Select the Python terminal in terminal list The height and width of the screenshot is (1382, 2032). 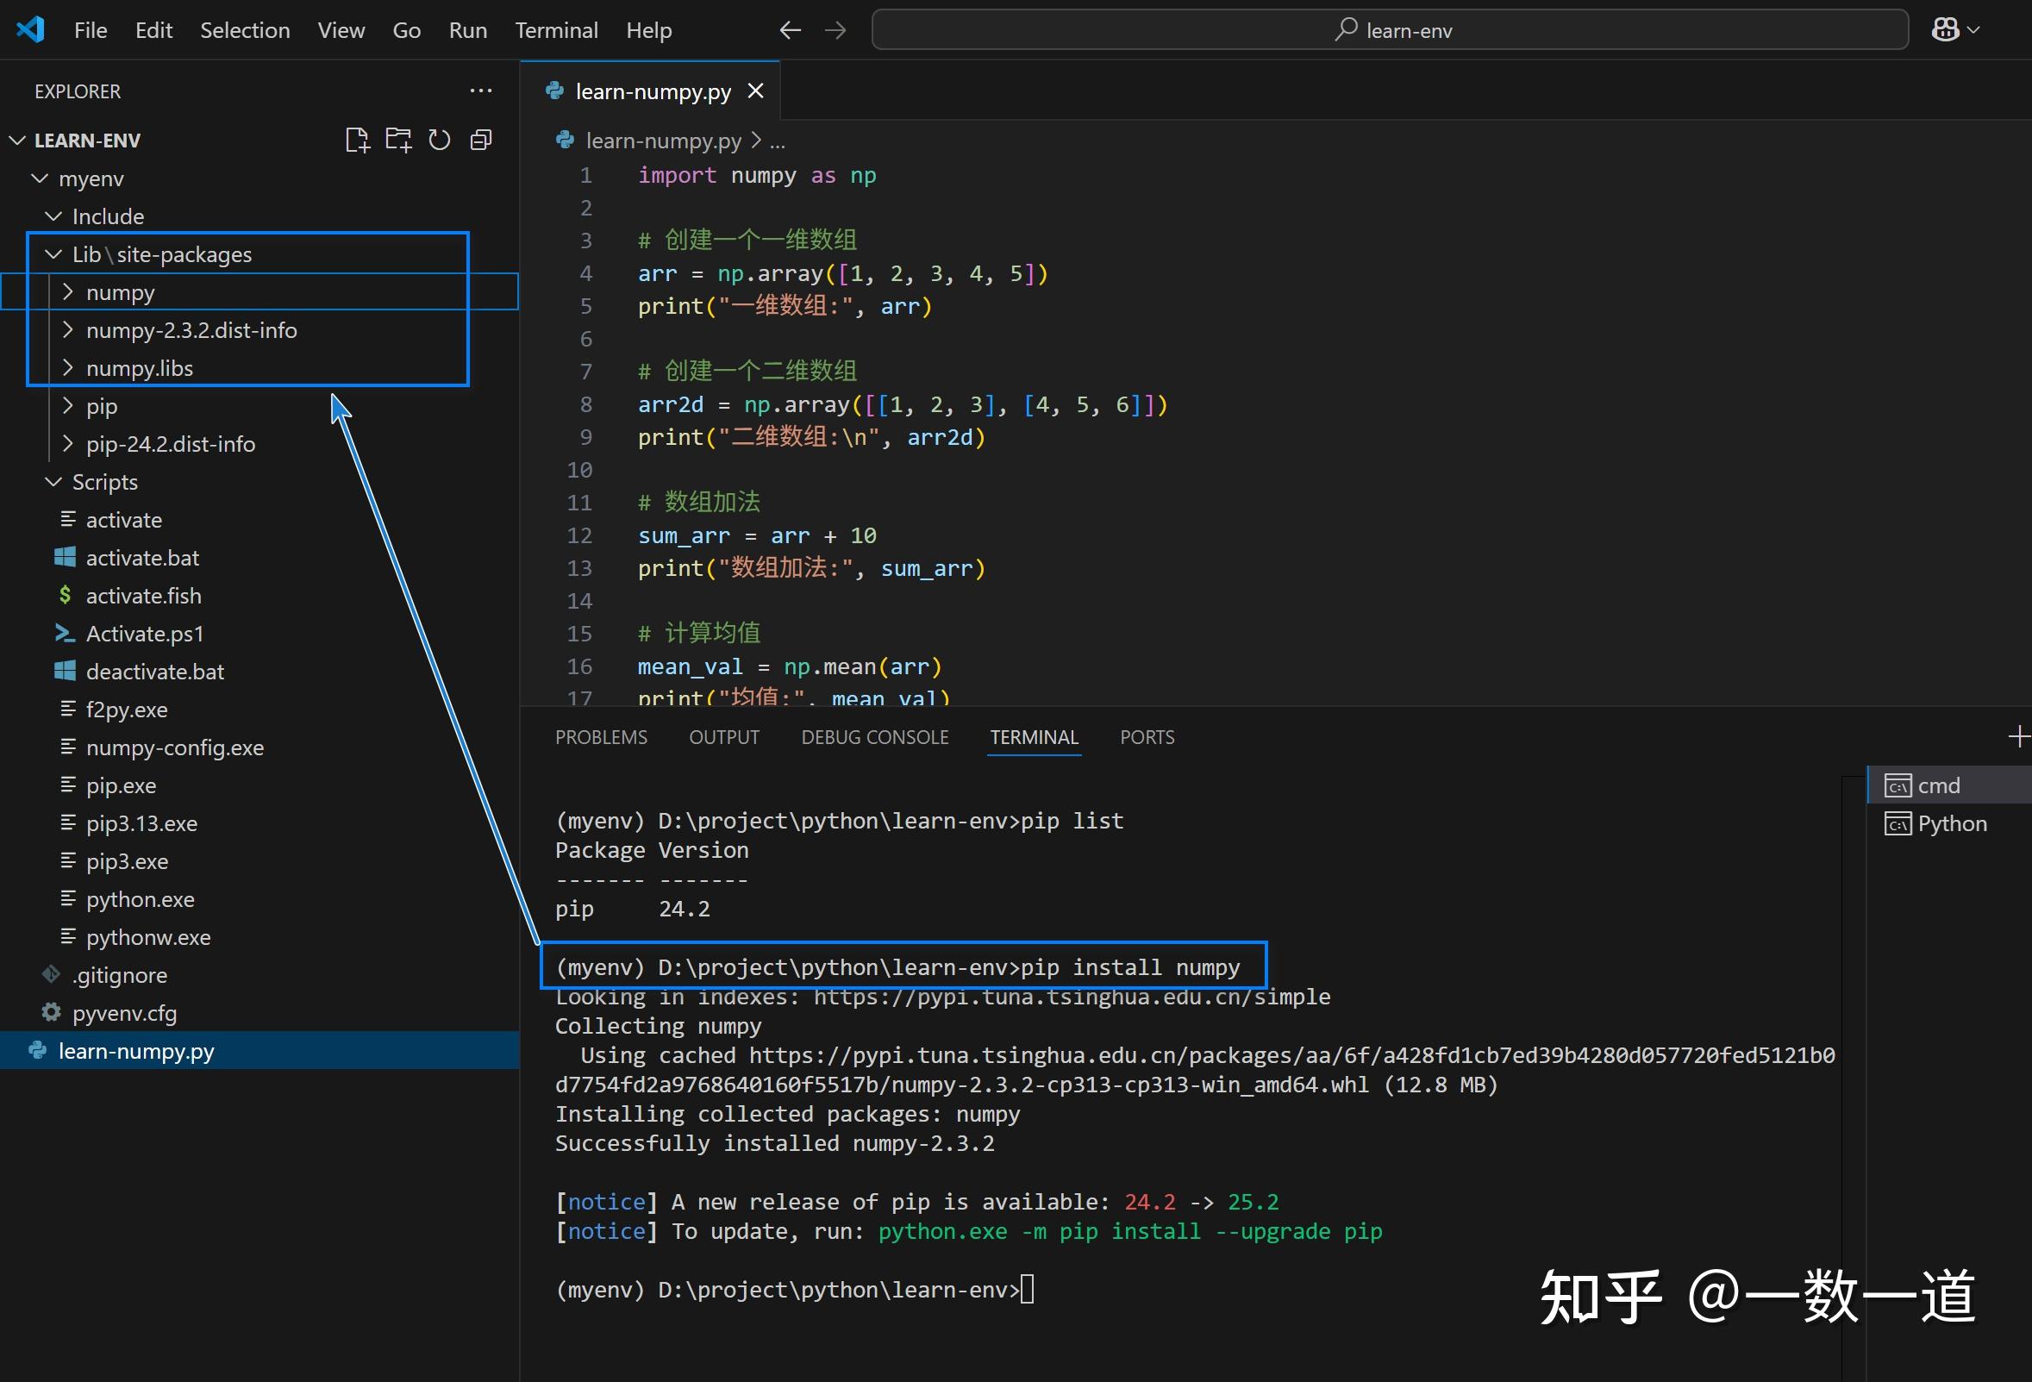point(1948,822)
